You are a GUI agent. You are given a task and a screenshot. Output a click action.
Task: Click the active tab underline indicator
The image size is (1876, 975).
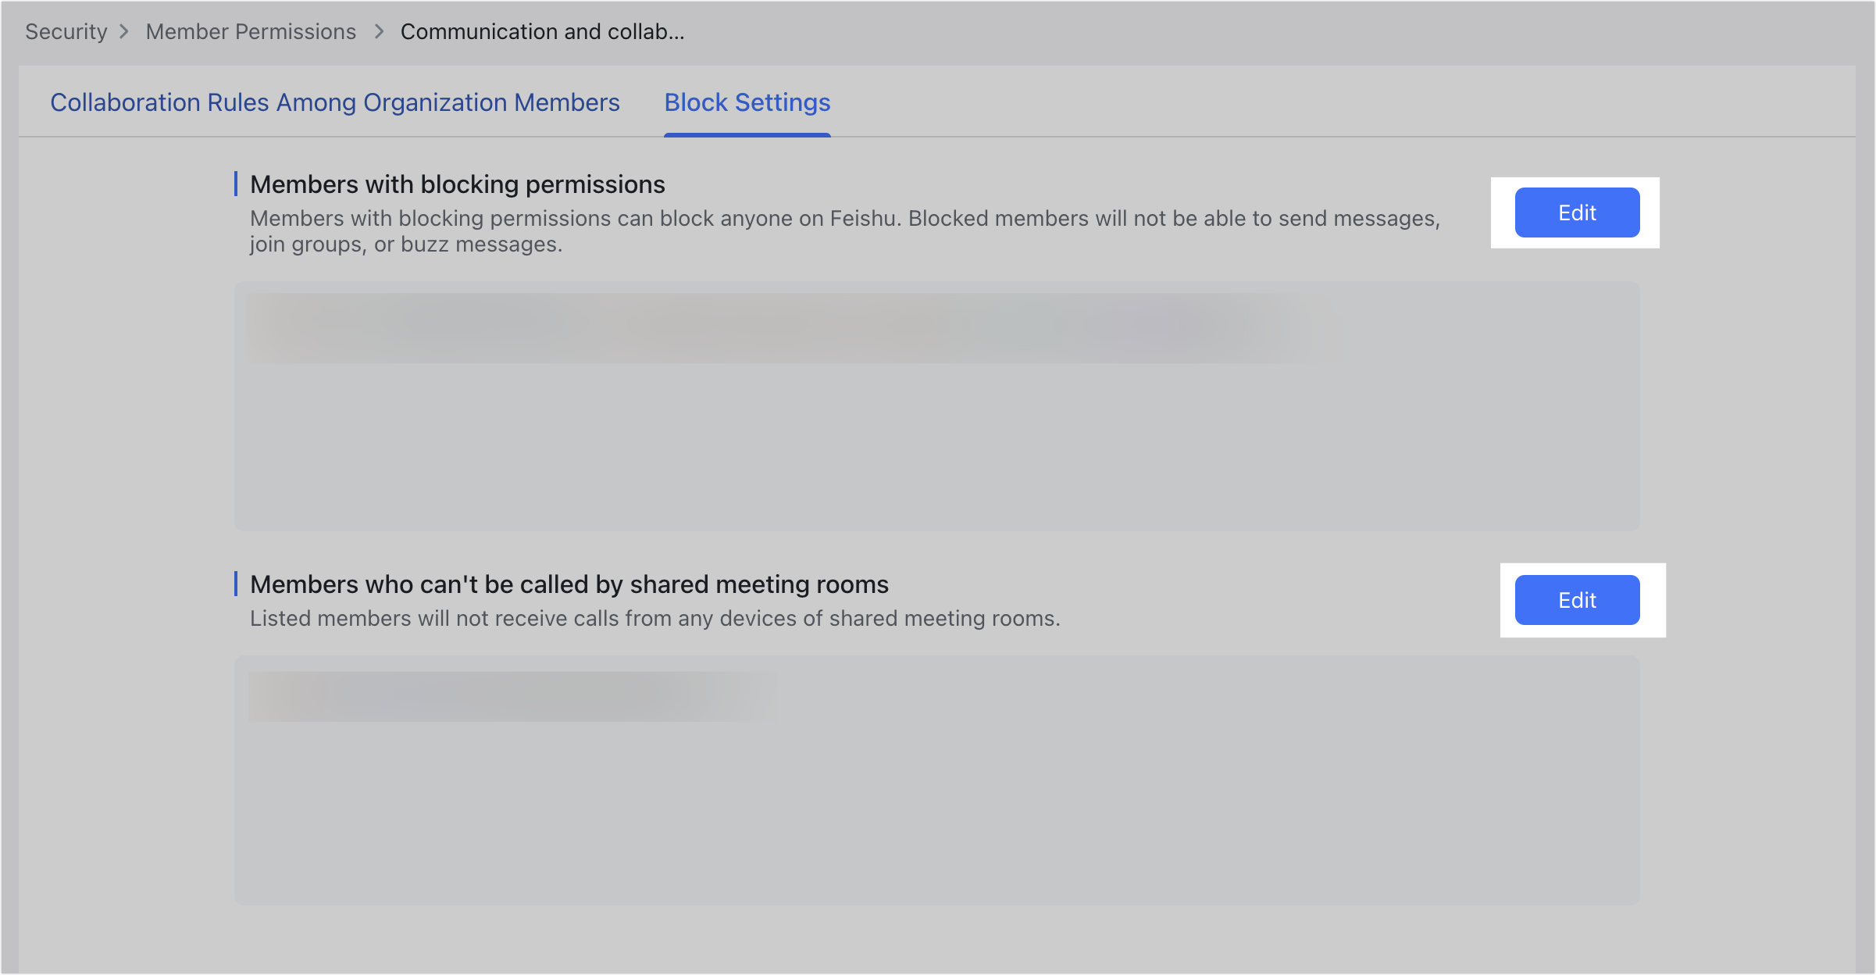pyautogui.click(x=746, y=134)
